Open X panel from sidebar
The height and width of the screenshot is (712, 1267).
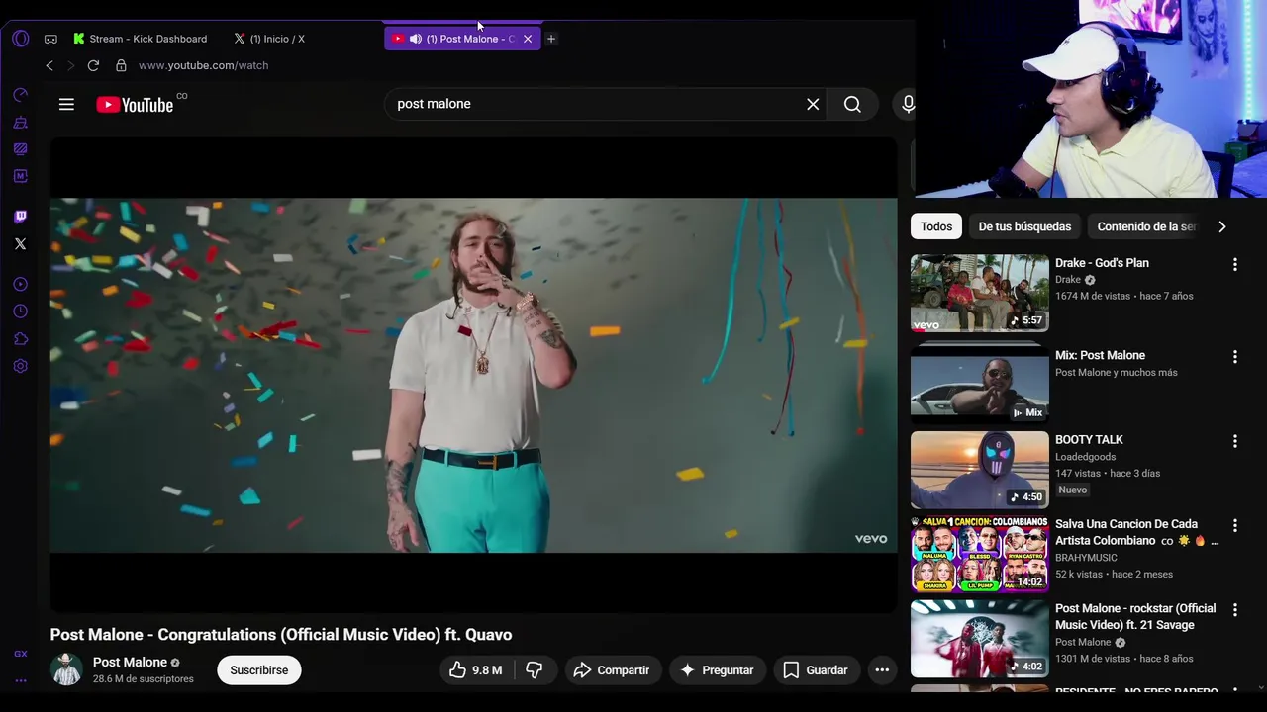(20, 243)
